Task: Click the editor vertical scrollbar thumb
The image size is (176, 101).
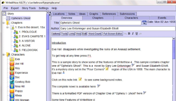Action: (x=174, y=50)
